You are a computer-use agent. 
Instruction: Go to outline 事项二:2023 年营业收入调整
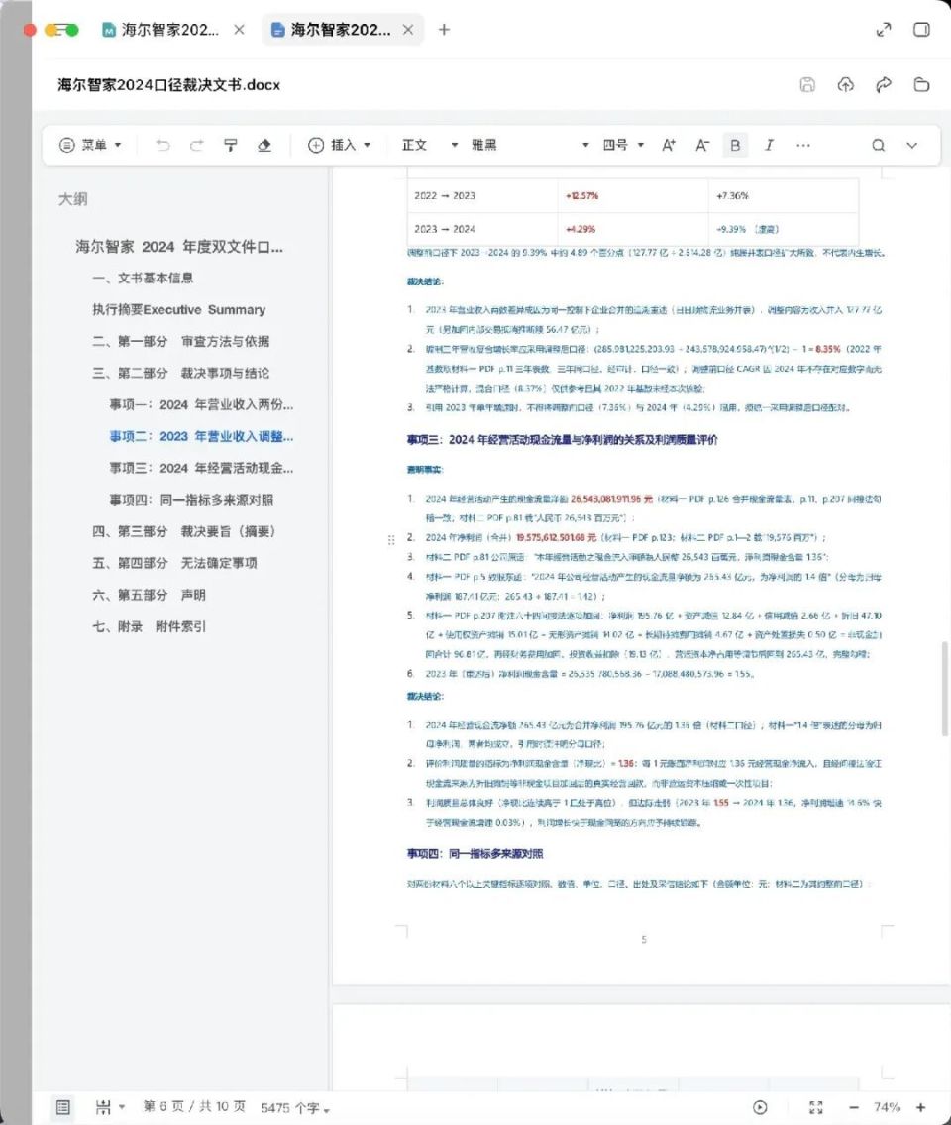[x=201, y=436]
